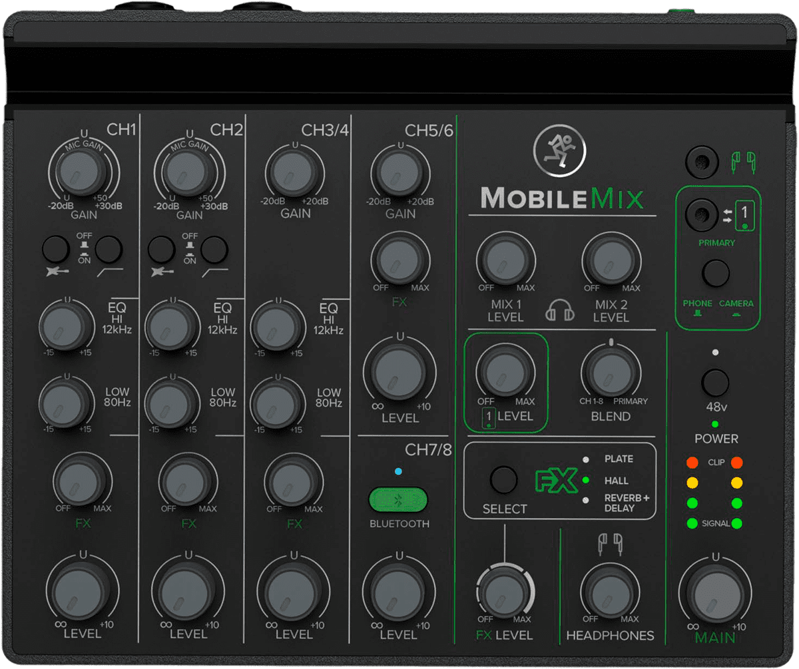Adjust the CH5/6 LEVEL knob

[x=400, y=373]
